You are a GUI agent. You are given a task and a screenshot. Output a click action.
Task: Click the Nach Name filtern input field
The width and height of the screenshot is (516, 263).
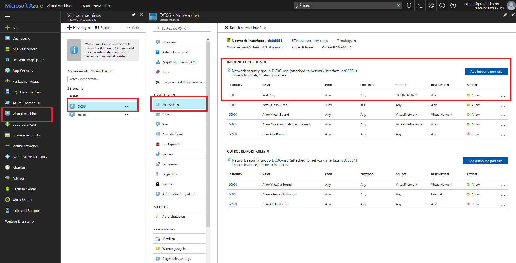coord(102,79)
